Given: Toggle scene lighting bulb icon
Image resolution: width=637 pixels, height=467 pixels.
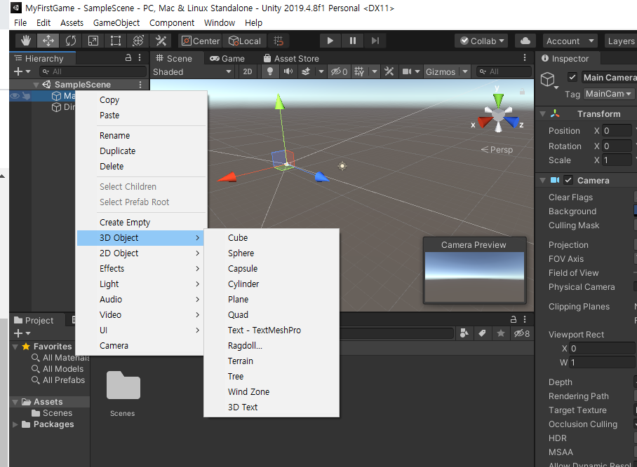Looking at the screenshot, I should tap(270, 71).
